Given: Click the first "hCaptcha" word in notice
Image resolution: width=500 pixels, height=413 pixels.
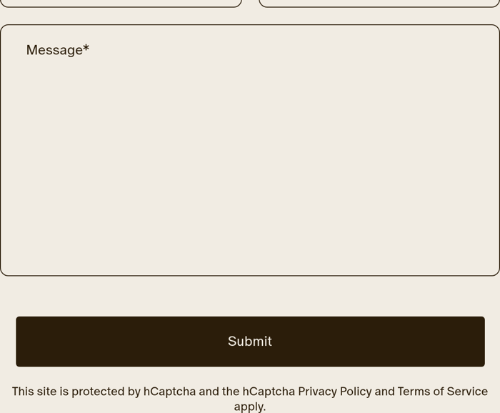Looking at the screenshot, I should pyautogui.click(x=169, y=392).
